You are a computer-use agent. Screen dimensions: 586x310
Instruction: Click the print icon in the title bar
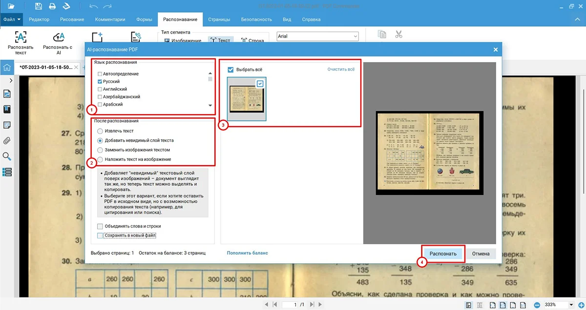tap(52, 6)
